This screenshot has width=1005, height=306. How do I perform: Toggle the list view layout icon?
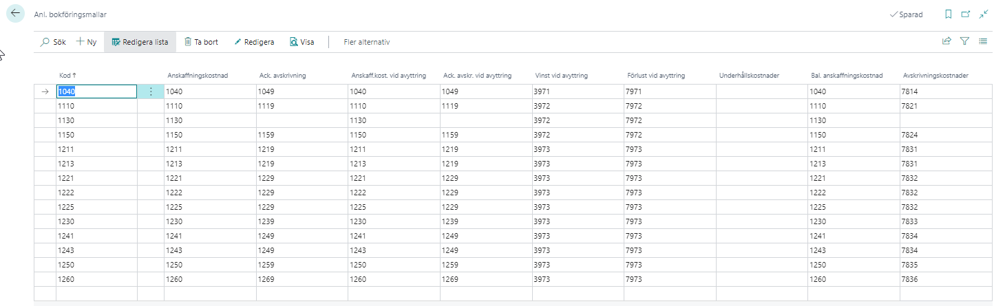(x=983, y=41)
